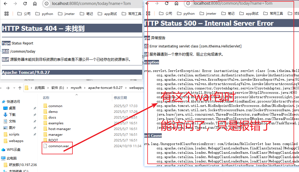This screenshot has width=299, height=172.
Task: Open python bookmark folder in 404 browser window
Action: [x=44, y=14]
